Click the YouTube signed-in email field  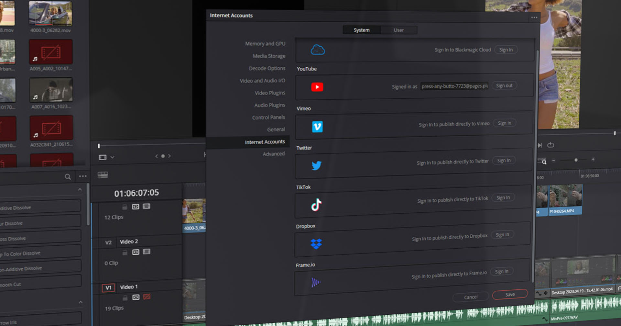454,86
